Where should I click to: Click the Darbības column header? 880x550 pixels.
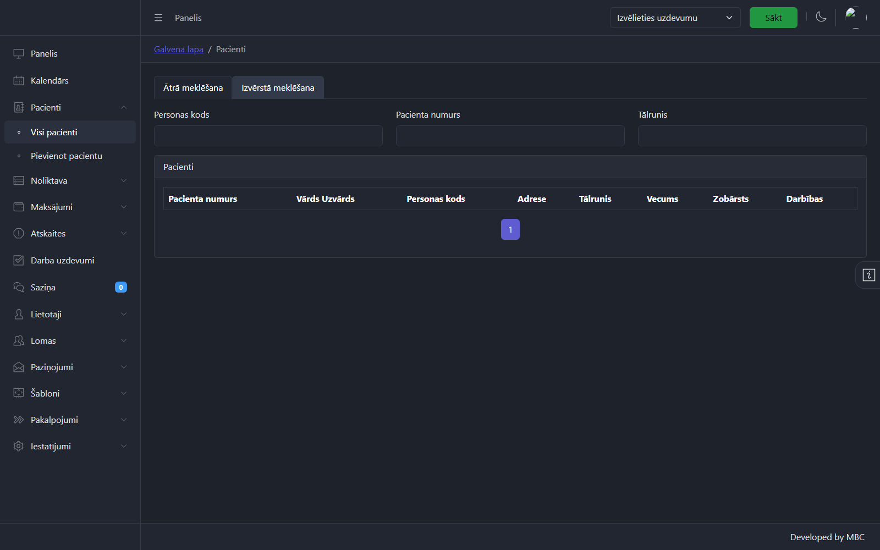tap(805, 199)
